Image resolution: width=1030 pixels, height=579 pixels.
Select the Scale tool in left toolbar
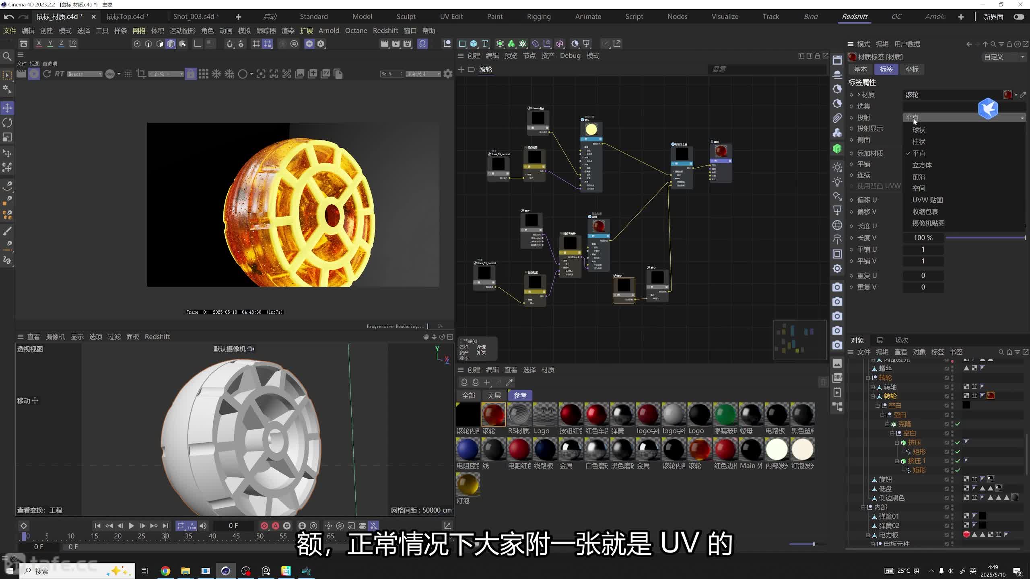point(7,138)
